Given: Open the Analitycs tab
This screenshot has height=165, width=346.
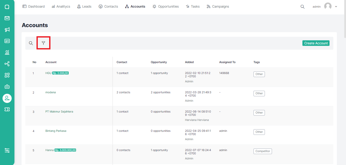Looking at the screenshot, I should (x=61, y=7).
